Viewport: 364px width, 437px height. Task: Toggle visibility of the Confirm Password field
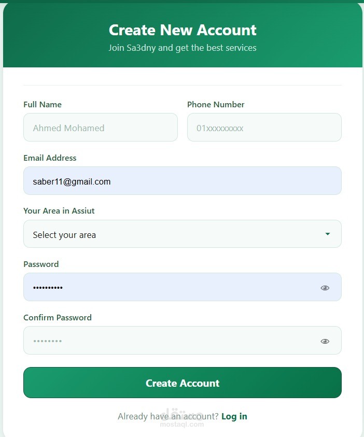(325, 341)
